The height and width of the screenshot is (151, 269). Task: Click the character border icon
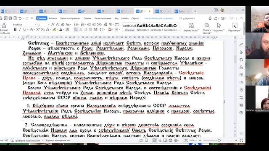click(67, 29)
